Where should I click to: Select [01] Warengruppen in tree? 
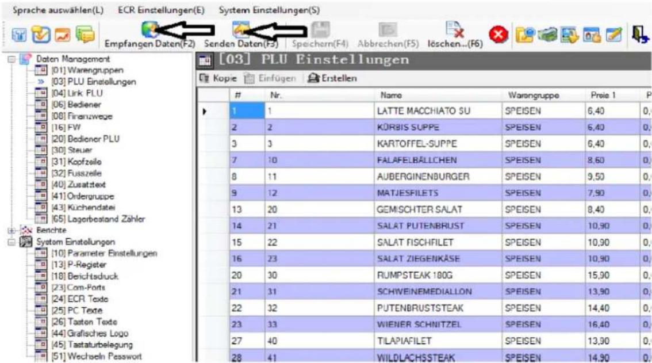click(87, 70)
